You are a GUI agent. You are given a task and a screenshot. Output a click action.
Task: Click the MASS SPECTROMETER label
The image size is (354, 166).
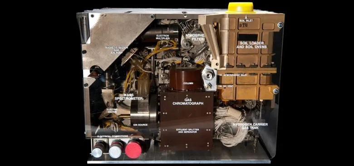129,96
